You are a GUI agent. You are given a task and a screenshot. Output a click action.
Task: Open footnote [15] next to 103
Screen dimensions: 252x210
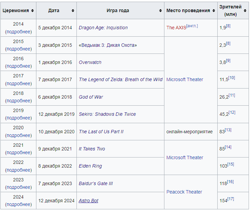[231, 165]
